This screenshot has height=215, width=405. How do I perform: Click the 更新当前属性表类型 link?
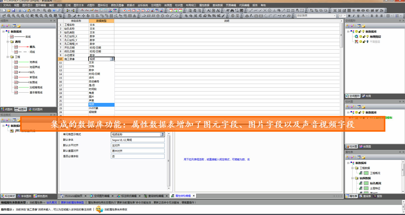tap(72, 202)
